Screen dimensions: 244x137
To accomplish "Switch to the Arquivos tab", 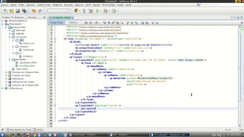I will (19, 17).
